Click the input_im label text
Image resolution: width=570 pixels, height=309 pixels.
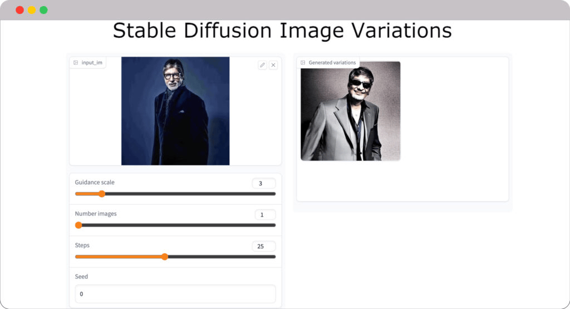tap(92, 62)
